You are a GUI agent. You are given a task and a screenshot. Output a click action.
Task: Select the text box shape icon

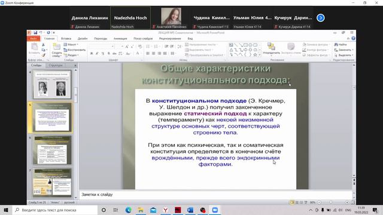click(231, 45)
